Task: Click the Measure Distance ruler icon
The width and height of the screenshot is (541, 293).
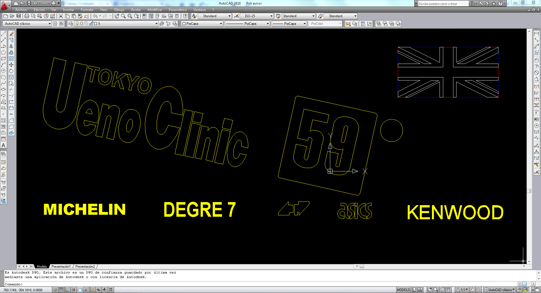Action: [348, 24]
